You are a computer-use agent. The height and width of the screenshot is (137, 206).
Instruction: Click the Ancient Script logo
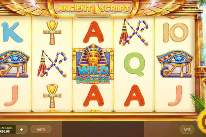[94, 9]
